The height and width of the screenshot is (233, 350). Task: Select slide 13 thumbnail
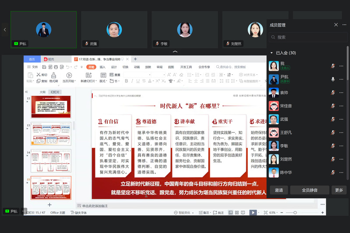tap(51, 134)
